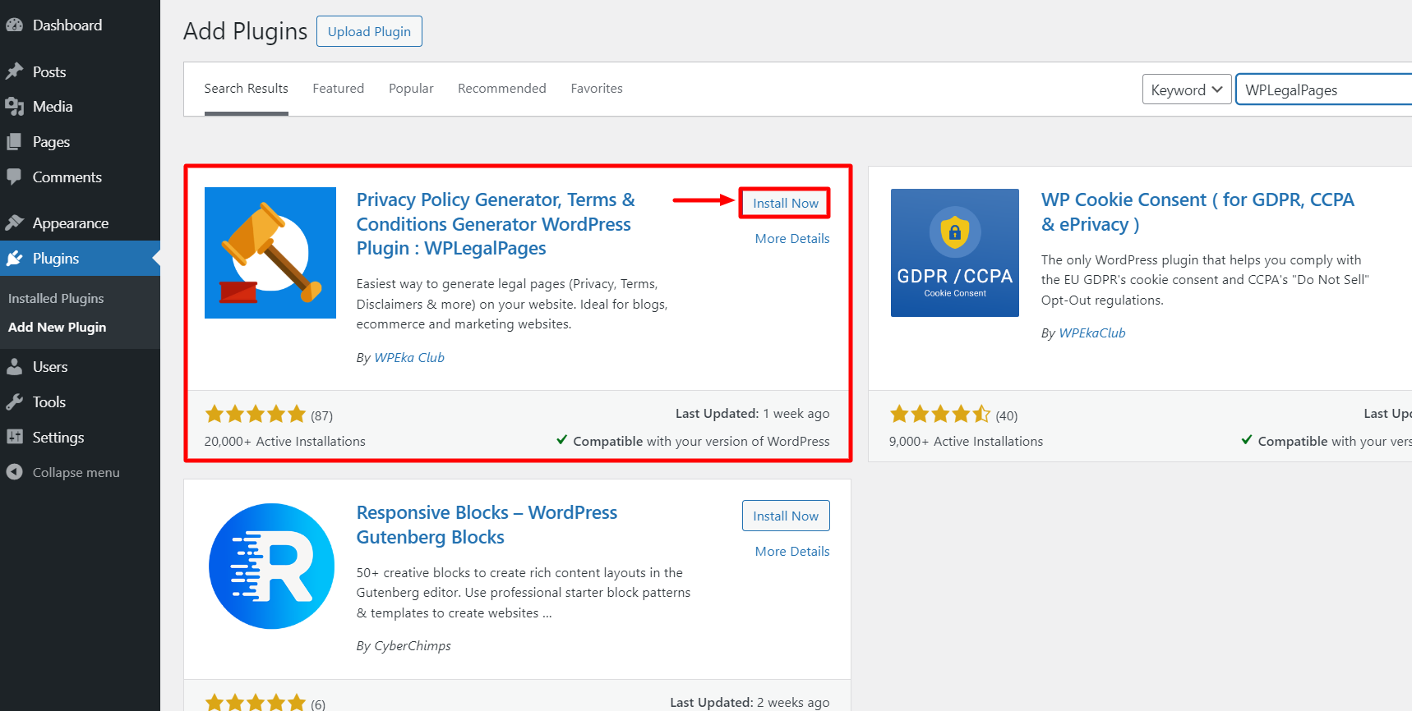
Task: Click the star rating with (40) reviews
Action: click(953, 415)
